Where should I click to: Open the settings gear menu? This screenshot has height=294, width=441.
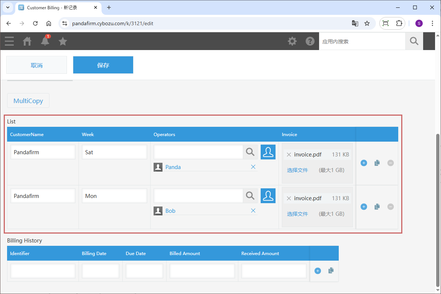292,41
